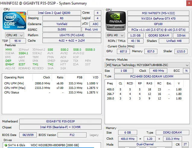Click the Intel Core 2 Quad logo
The height and width of the screenshot is (148, 192).
14,20
